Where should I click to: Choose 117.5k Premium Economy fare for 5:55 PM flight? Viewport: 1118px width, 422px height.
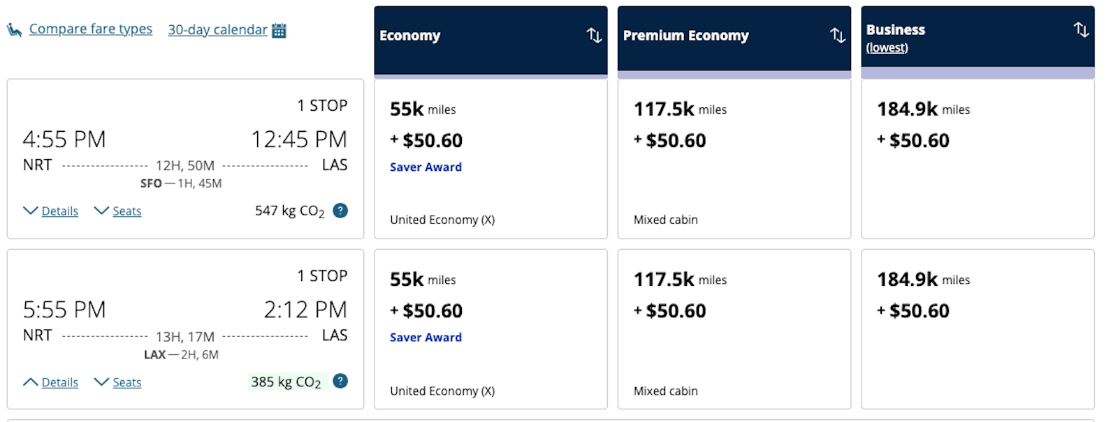(734, 329)
